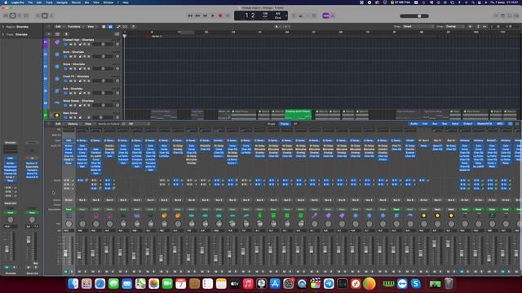This screenshot has width=522, height=293.
Task: Go to beginning with the transport button
Action: 206,15
